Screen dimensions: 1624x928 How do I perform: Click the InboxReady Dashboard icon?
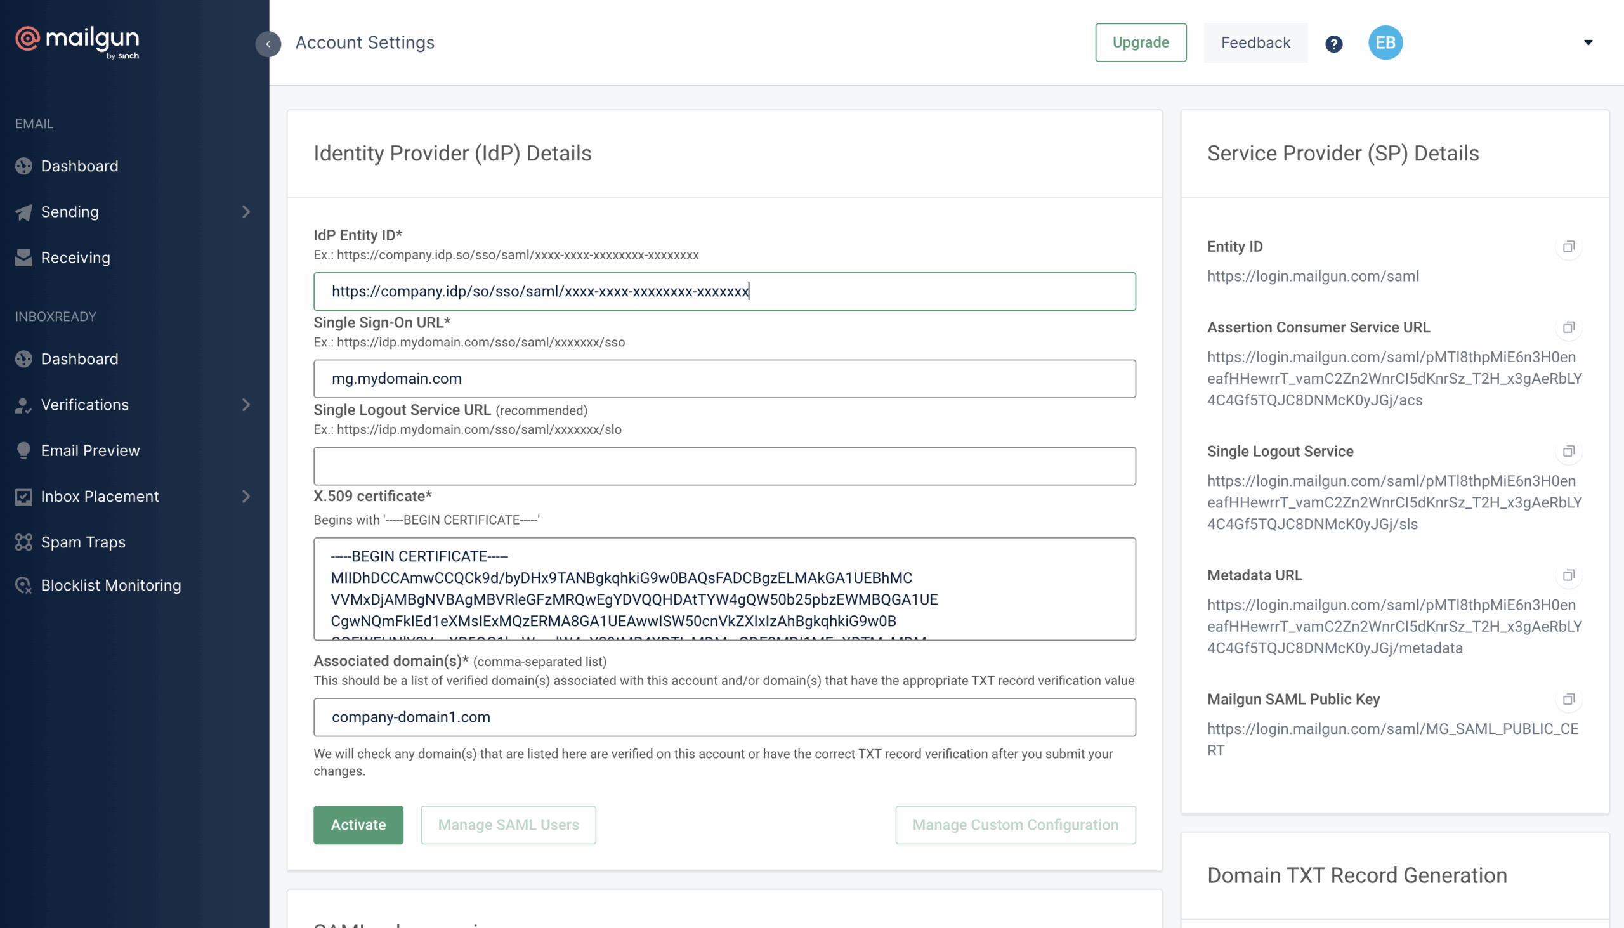23,360
